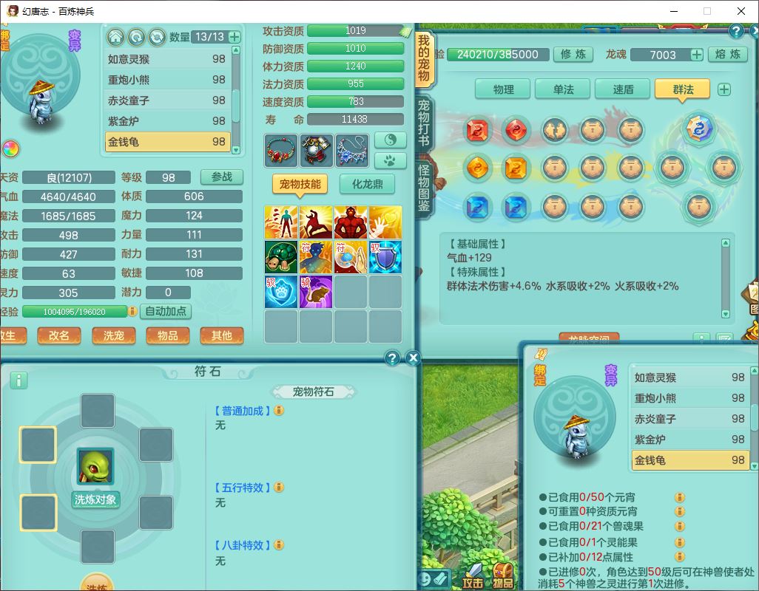
Task: Select 紫金炉 in the bottom-right pet list
Action: 689,440
